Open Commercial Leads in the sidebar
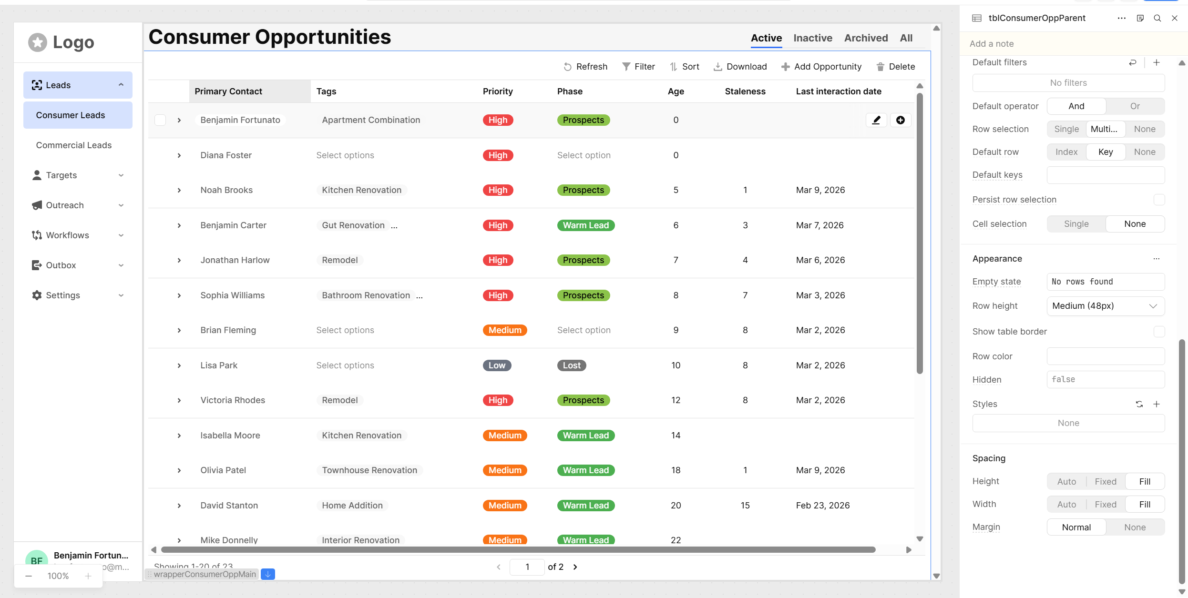 coord(74,145)
